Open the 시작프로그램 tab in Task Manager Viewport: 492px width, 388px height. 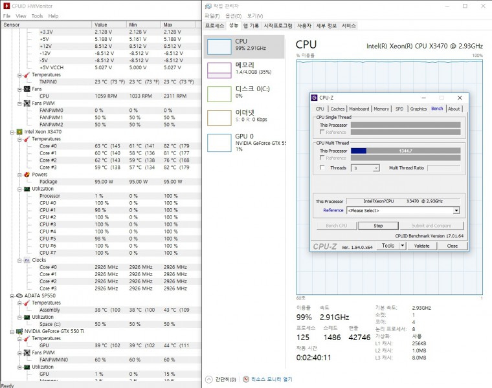[278, 26]
